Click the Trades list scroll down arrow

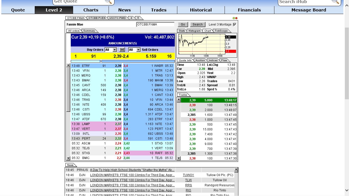pos(179,158)
